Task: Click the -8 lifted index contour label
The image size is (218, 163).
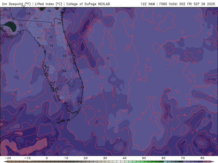Action: [x=37, y=139]
